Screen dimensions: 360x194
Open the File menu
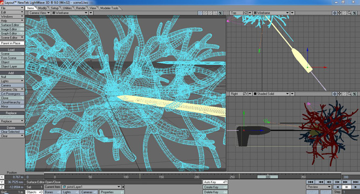point(12,8)
